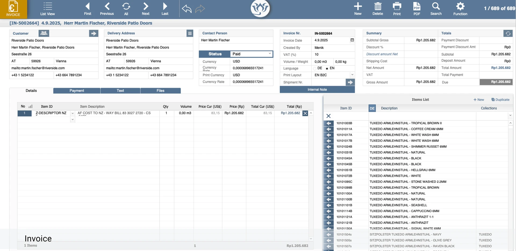Select DE language radio button

point(315,68)
